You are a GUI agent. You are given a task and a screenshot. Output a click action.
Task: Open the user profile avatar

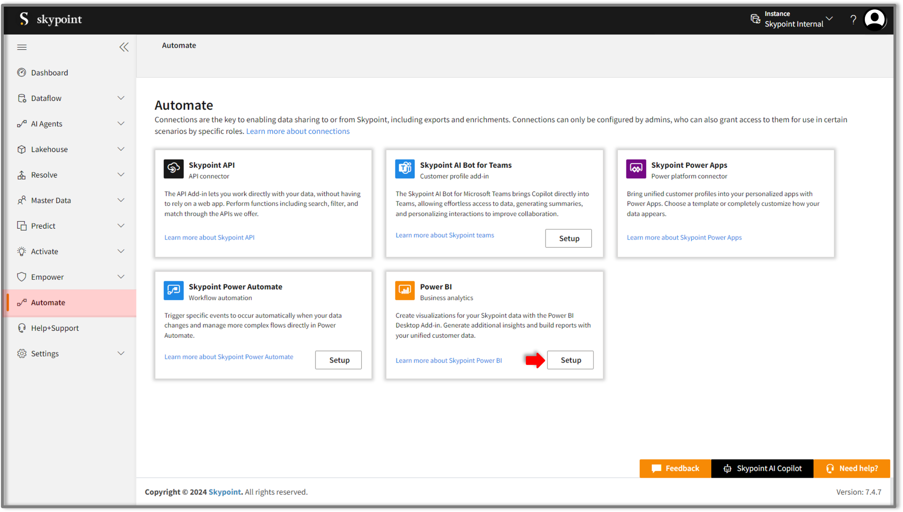click(x=874, y=20)
